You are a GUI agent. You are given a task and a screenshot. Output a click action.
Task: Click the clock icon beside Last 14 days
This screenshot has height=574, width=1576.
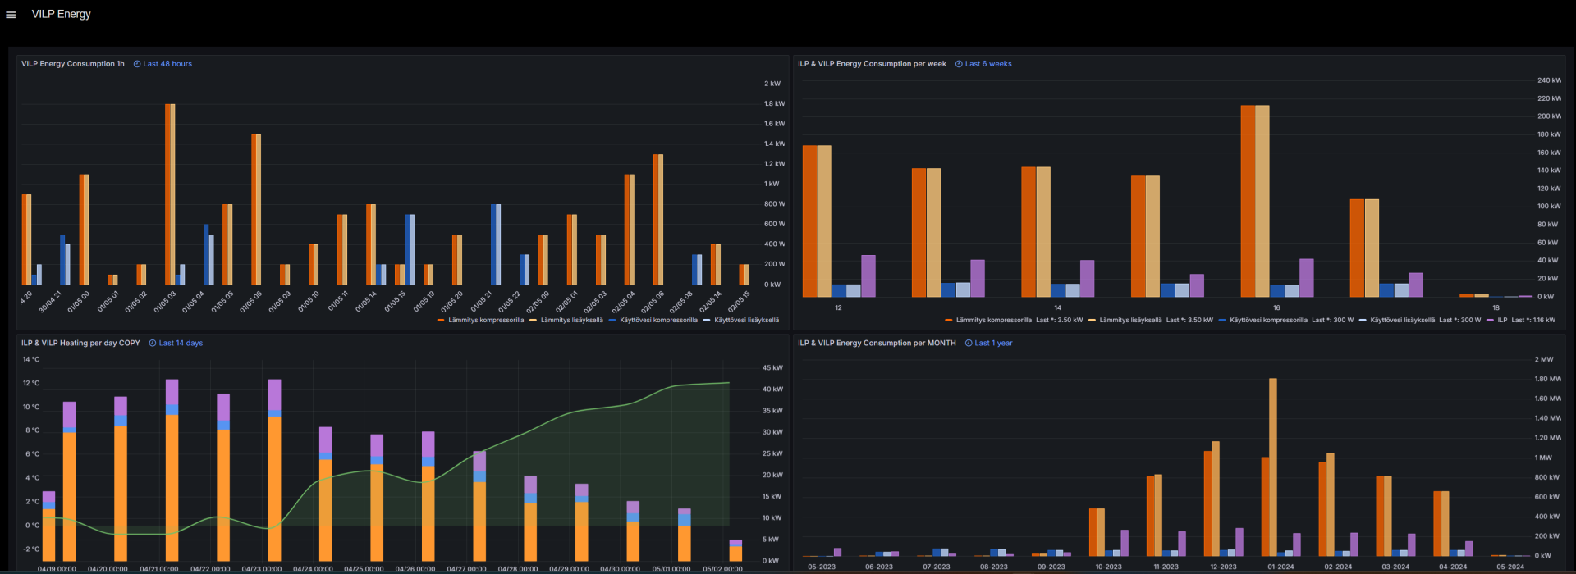pyautogui.click(x=153, y=344)
